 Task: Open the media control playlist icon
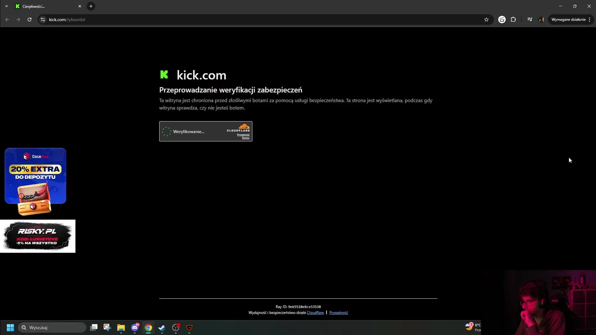pos(530,20)
